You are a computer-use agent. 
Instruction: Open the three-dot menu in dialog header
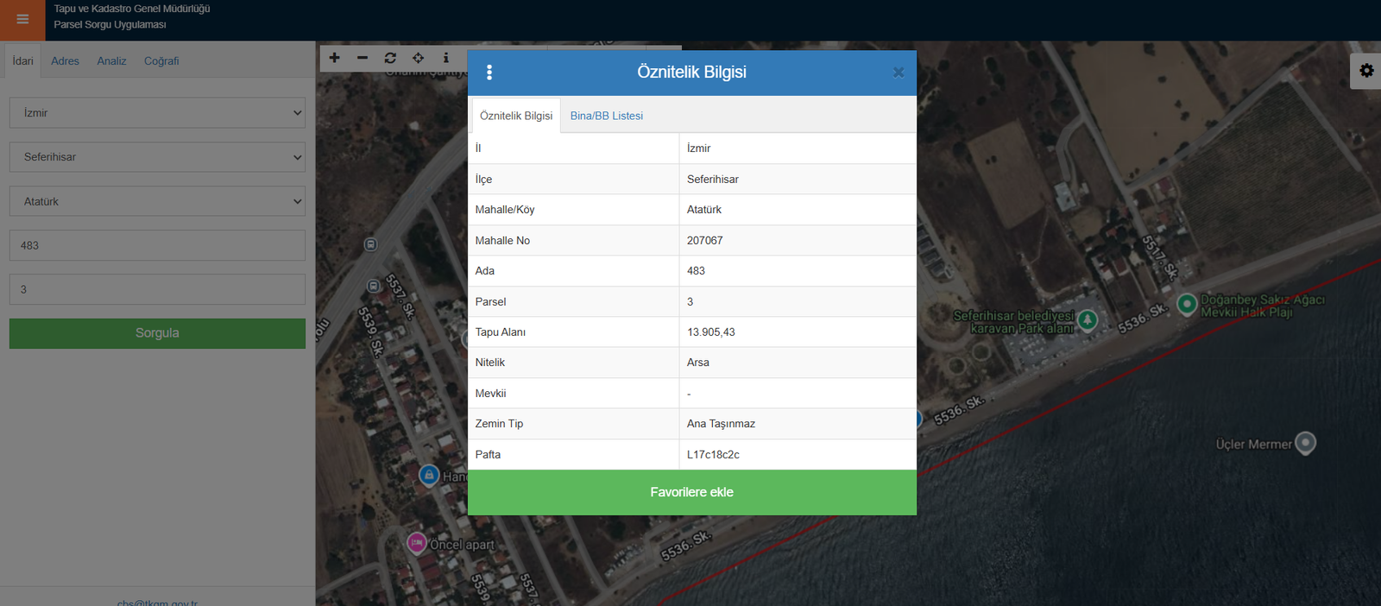click(489, 73)
